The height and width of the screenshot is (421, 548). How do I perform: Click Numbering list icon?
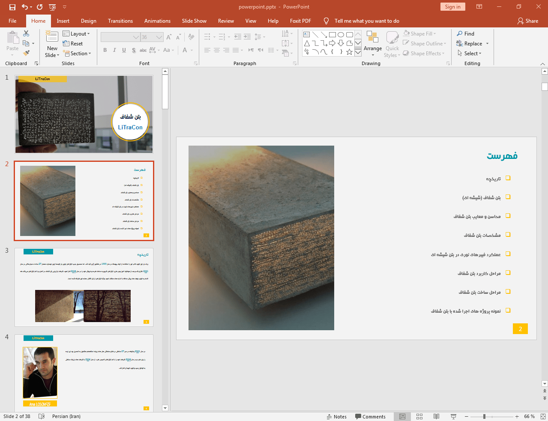click(x=222, y=37)
